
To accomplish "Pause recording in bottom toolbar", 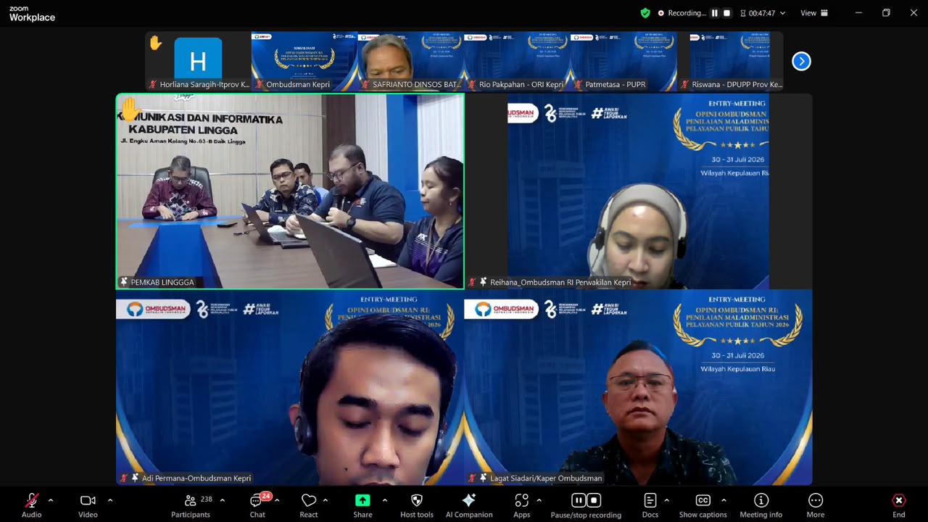I will 579,500.
